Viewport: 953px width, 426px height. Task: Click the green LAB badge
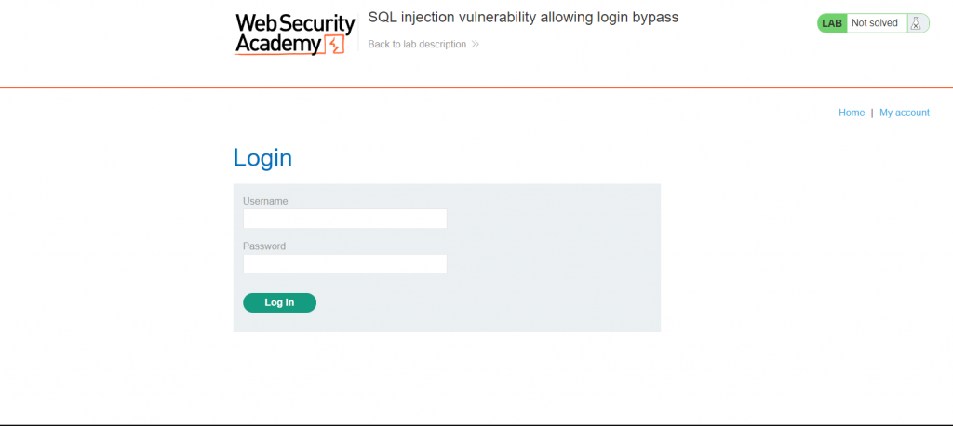click(x=832, y=23)
